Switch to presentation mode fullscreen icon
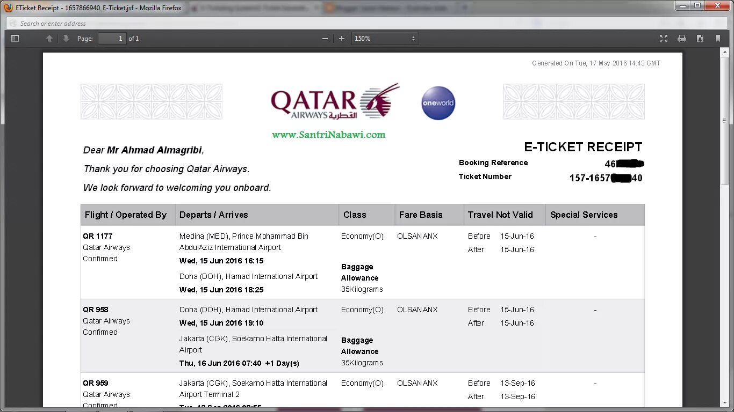734x412 pixels. [x=664, y=39]
